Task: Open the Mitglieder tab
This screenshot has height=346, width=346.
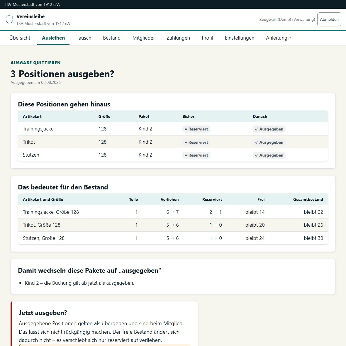Action: 144,38
